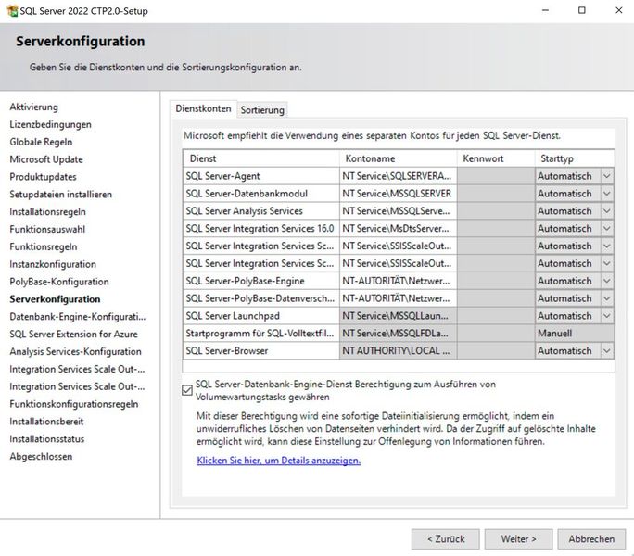Screen dimensions: 634x556
Task: Click the Kontoname cell for SQL Server-PolyBase-Engine
Action: coord(399,281)
